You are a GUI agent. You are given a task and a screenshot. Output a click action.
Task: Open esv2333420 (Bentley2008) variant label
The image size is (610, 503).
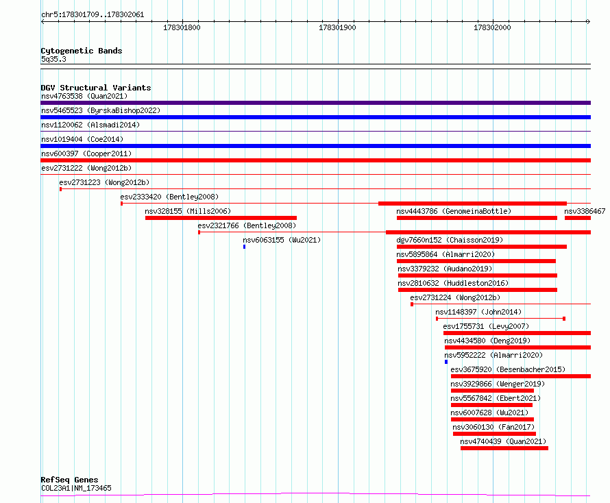click(169, 197)
